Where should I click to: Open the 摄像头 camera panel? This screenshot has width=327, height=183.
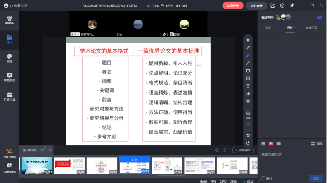click(9, 20)
